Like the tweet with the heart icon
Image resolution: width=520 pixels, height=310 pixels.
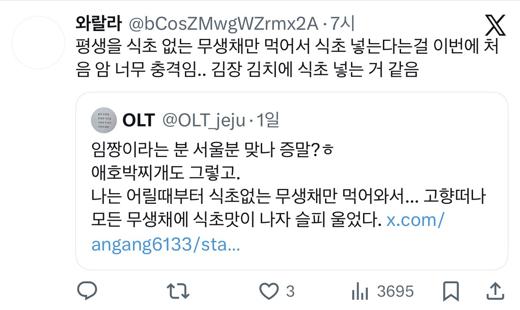pos(271,292)
